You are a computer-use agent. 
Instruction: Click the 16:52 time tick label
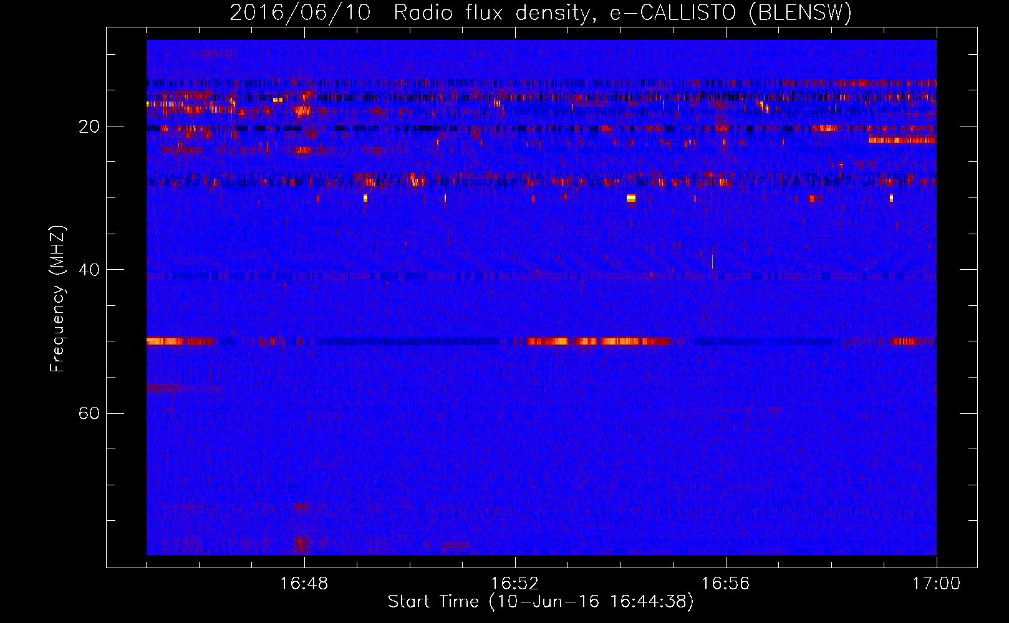coord(514,584)
